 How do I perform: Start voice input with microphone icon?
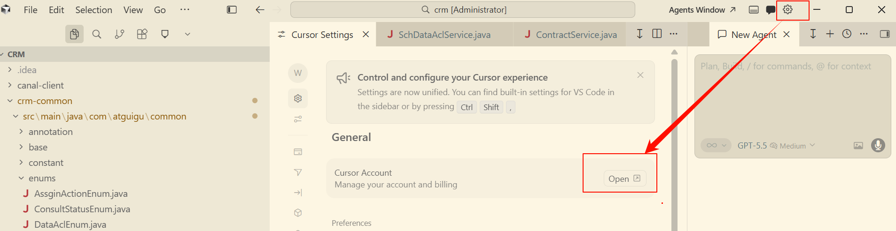pyautogui.click(x=878, y=145)
